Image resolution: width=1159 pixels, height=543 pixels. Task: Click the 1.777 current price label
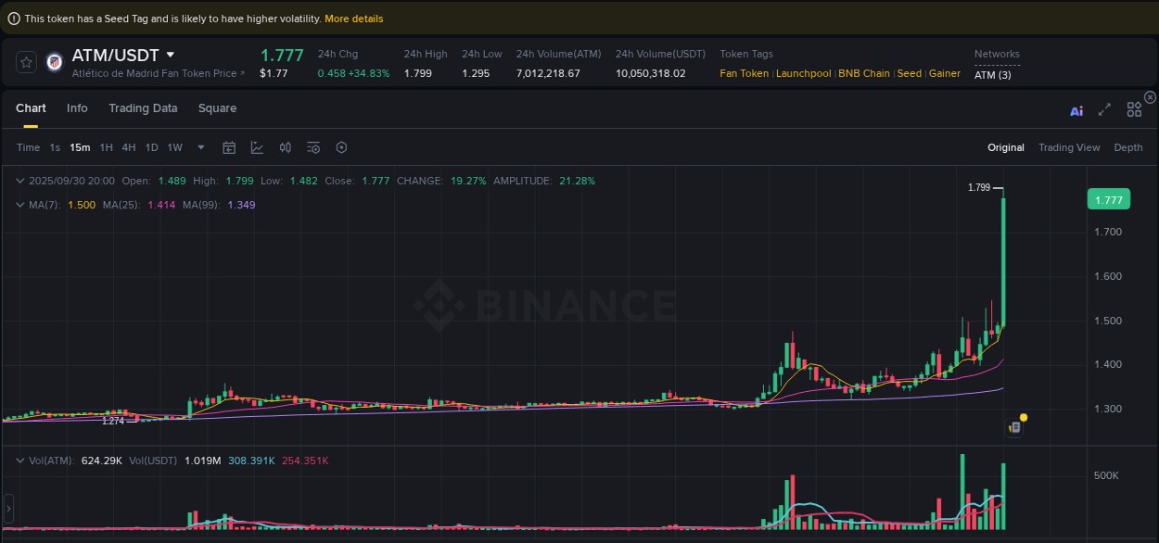pyautogui.click(x=1108, y=199)
